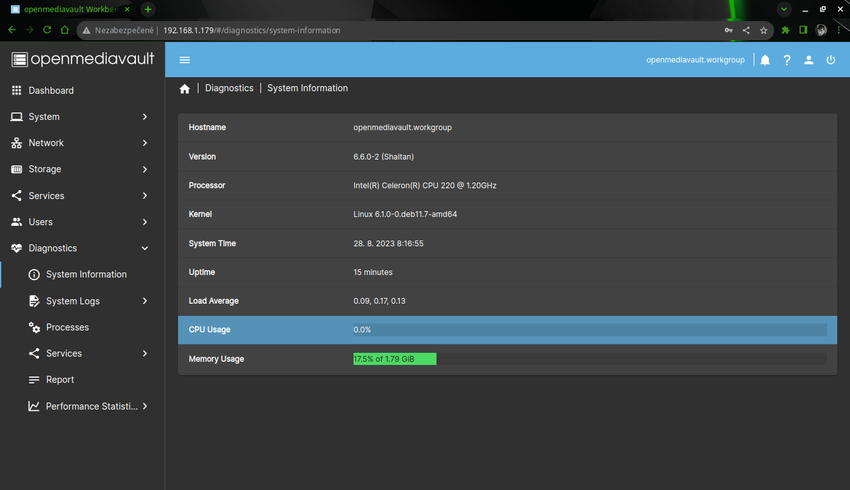The image size is (850, 490).
Task: Click the Memory Usage progress bar
Action: (590, 359)
